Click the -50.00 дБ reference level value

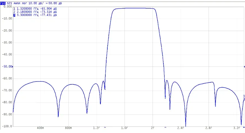(55, 3)
